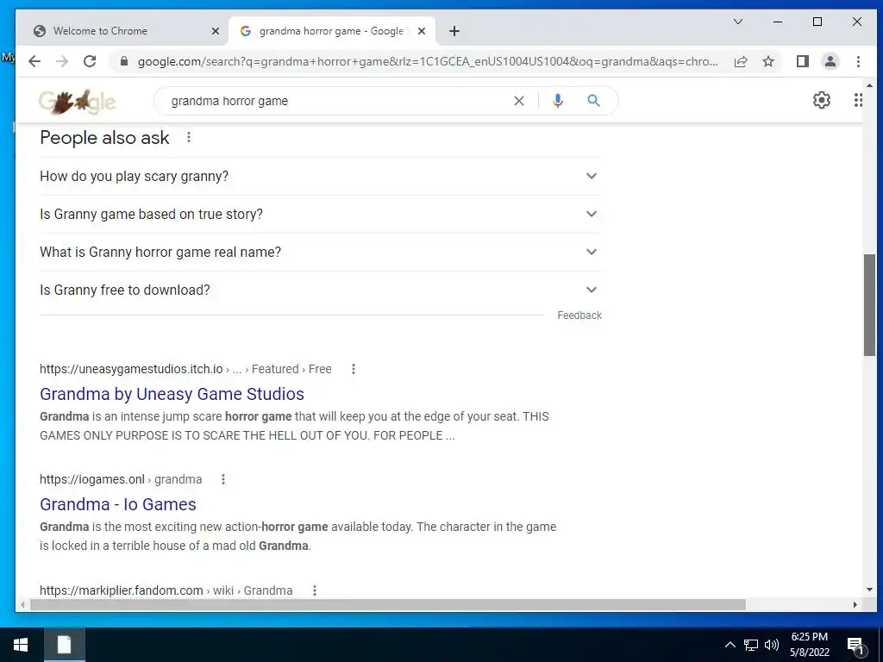This screenshot has width=883, height=662.
Task: Click the vertical scrollbar thumb
Action: pyautogui.click(x=869, y=305)
